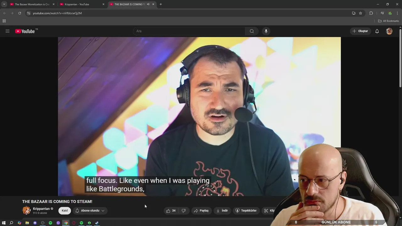Open the apps grid in bookmarks bar
Screen dimensions: 402x226
point(4,21)
